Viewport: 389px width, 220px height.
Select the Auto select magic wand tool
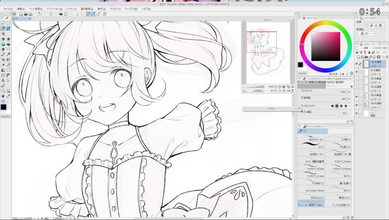(3, 65)
